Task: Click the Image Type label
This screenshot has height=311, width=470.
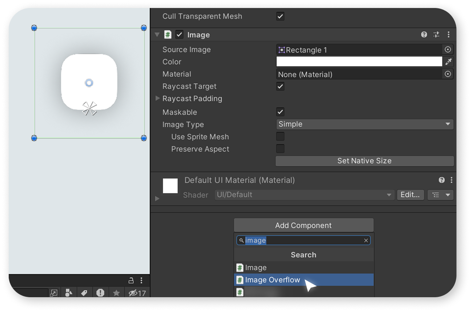Action: (x=183, y=125)
